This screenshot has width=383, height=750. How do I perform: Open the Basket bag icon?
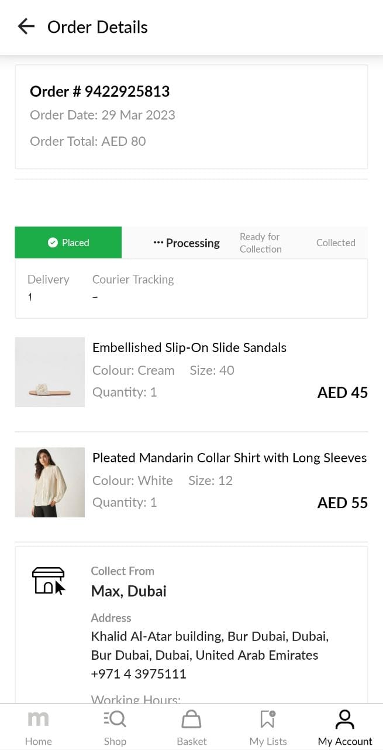(x=191, y=720)
